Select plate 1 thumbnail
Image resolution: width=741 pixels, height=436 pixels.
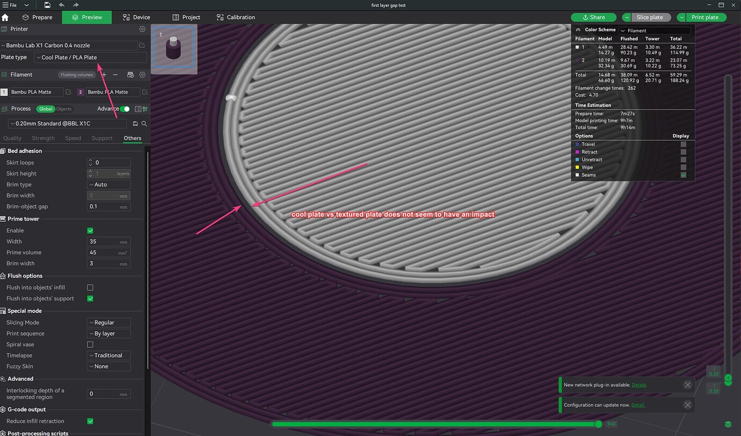coord(174,48)
